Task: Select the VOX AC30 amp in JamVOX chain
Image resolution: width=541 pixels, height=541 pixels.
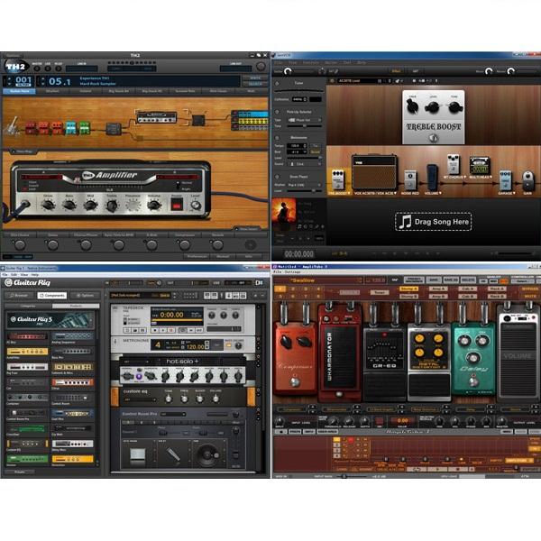Action: click(374, 173)
